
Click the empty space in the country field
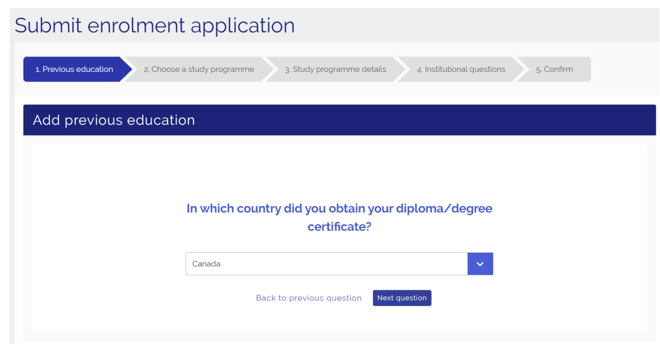tap(349, 264)
